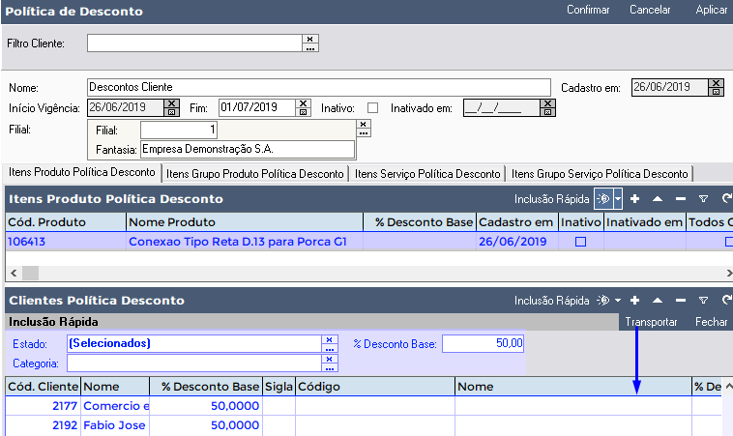Open filter funnel in Clientes panel
Screen dimensions: 733x436
pyautogui.click(x=703, y=301)
